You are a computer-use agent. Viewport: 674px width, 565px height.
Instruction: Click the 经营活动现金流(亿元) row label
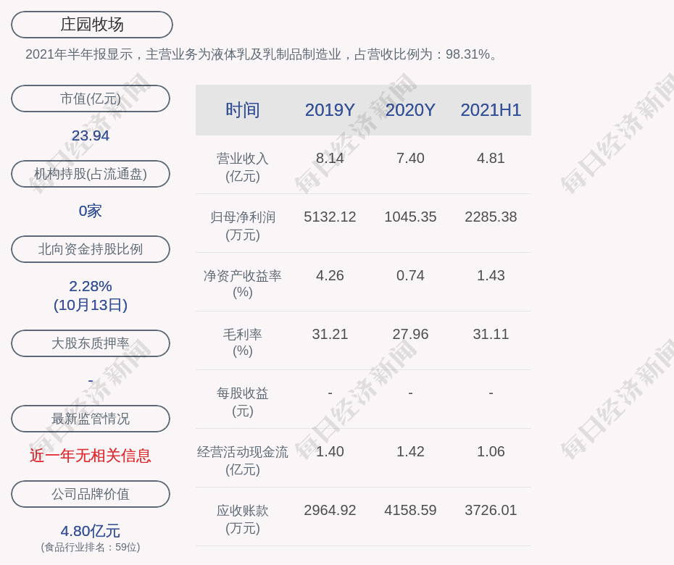(x=243, y=461)
